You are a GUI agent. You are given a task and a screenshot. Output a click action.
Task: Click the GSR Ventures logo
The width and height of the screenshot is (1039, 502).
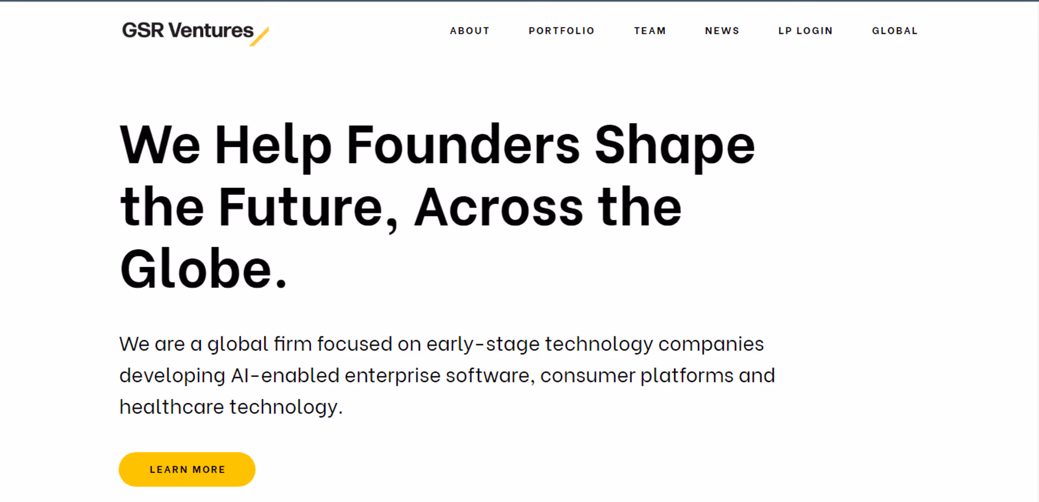pyautogui.click(x=195, y=32)
